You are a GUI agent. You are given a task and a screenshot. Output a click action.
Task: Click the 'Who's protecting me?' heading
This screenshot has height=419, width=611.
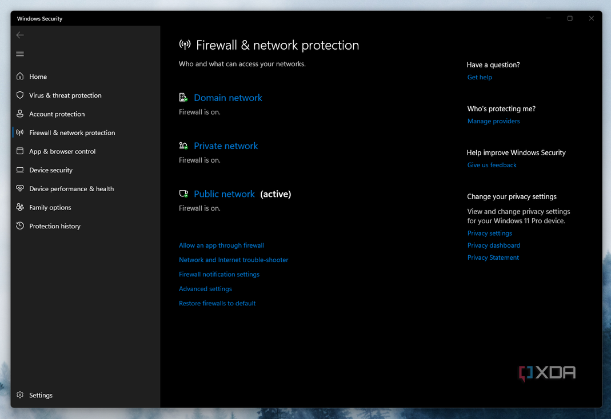pyautogui.click(x=501, y=108)
